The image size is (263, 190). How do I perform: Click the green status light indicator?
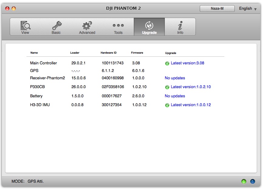pos(244,181)
